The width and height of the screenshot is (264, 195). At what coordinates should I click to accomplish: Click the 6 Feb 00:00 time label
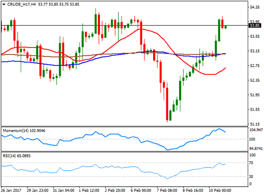pos(141,191)
